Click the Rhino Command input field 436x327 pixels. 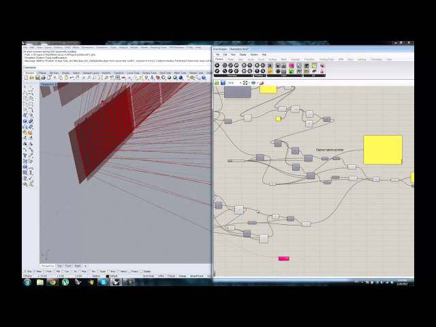tap(116, 67)
